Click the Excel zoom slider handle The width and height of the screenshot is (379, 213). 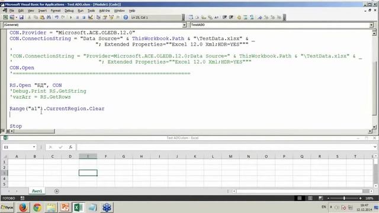click(x=344, y=198)
